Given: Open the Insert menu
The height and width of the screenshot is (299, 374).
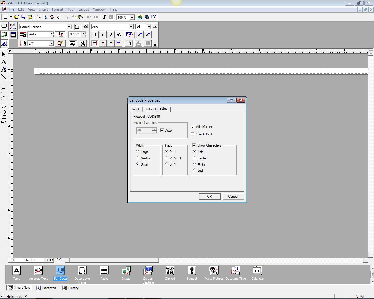Looking at the screenshot, I should 44,9.
